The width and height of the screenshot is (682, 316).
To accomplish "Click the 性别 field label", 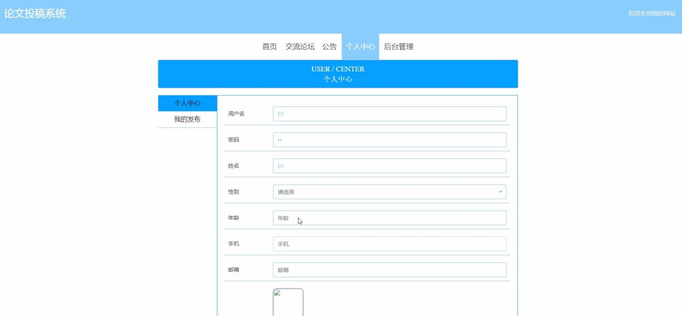I will pyautogui.click(x=233, y=192).
